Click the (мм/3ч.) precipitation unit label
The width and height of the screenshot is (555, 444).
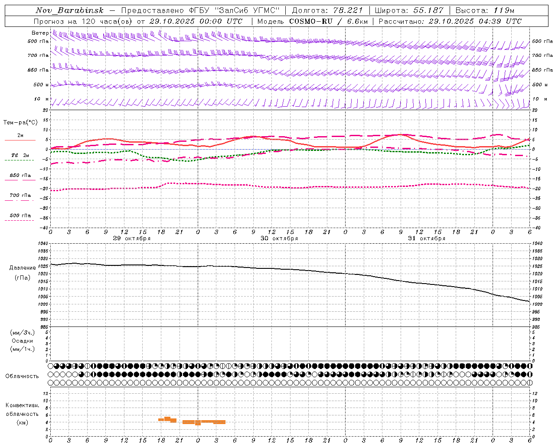(x=23, y=333)
